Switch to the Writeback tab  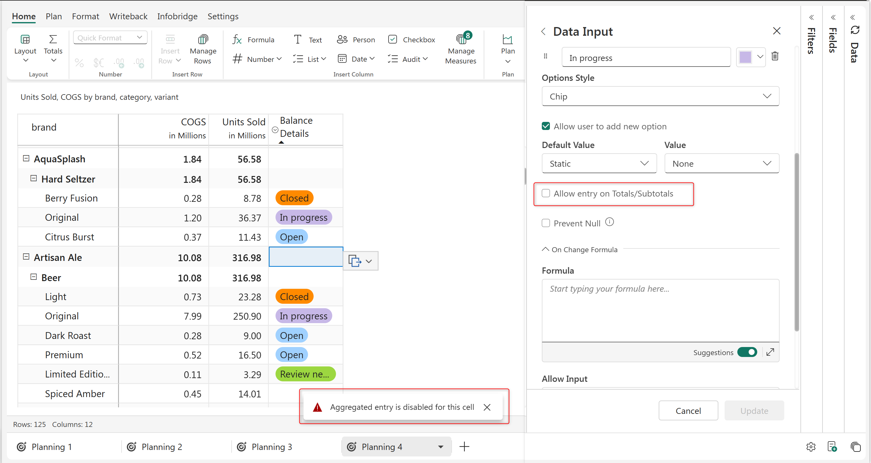[128, 16]
